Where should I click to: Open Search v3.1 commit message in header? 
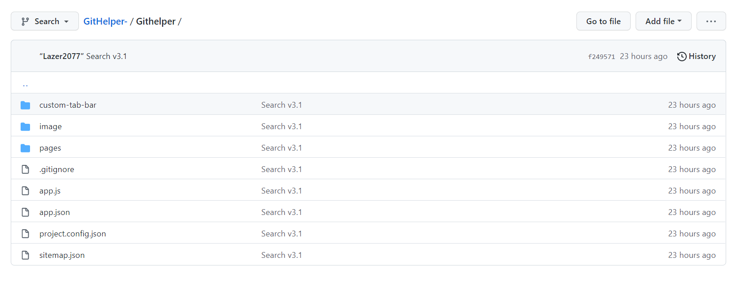tap(106, 56)
